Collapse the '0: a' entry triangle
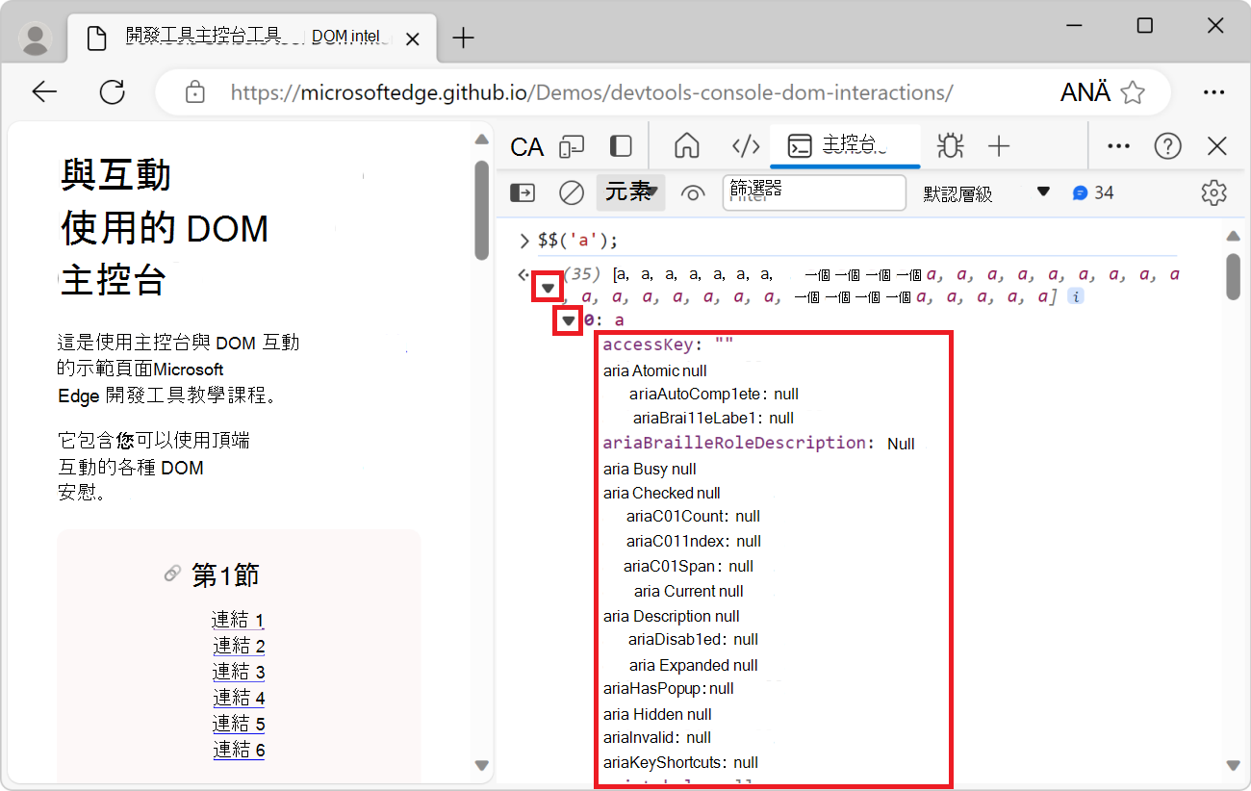 [x=568, y=320]
